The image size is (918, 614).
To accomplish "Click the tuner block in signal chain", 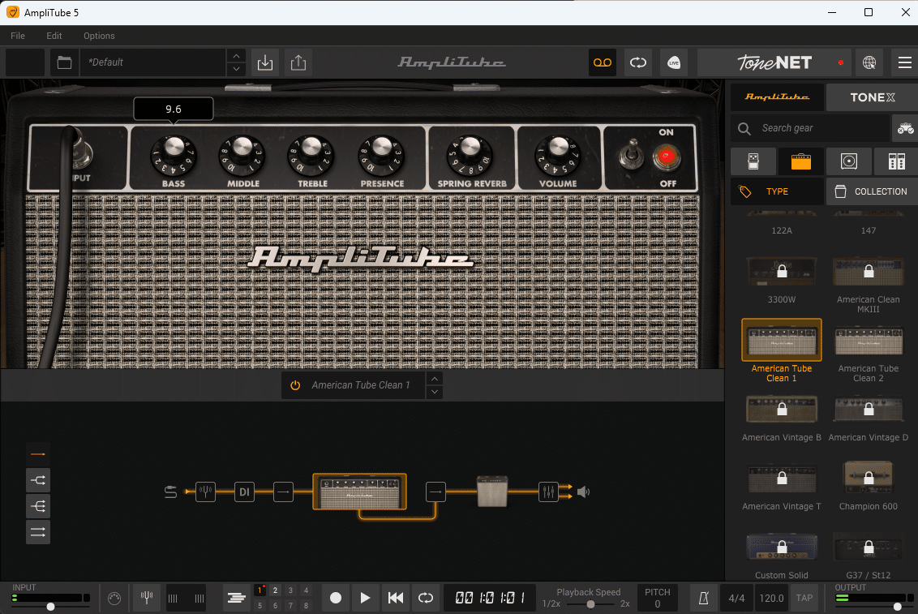I will point(205,492).
